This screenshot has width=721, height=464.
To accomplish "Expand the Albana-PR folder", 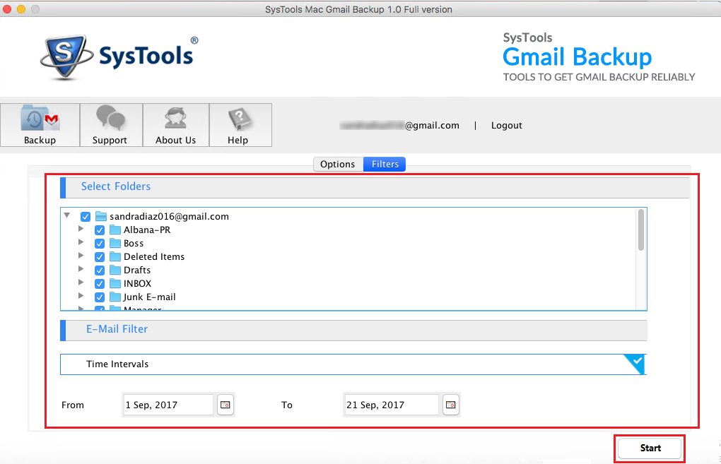I will pos(81,228).
